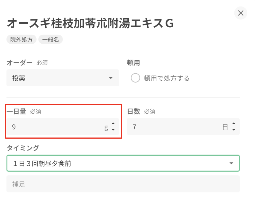Click the 日 unit in 日数 field
The height and width of the screenshot is (203, 256).
point(225,127)
